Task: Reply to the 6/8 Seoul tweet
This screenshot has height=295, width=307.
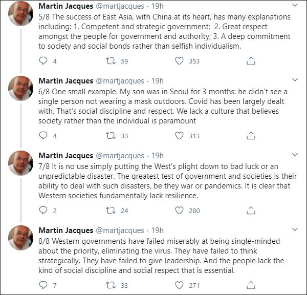Action: click(43, 135)
